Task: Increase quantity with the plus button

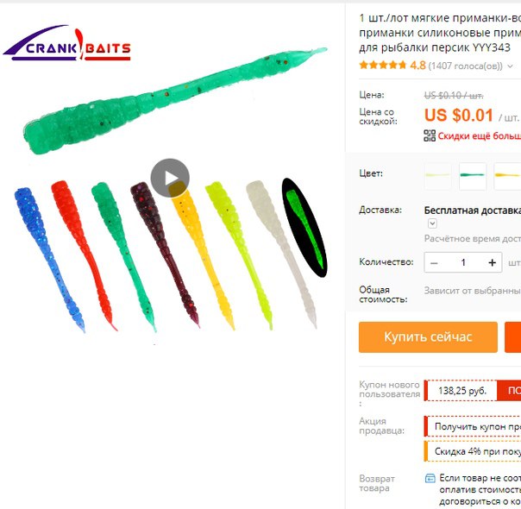Action: pyautogui.click(x=492, y=262)
